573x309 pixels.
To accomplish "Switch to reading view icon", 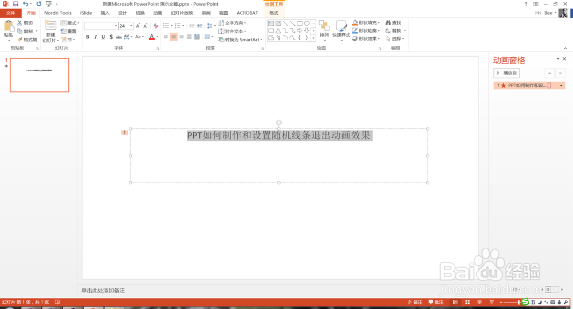I will pos(480,302).
